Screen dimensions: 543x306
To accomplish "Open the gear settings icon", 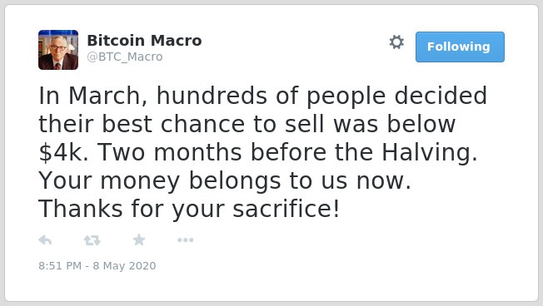I will [x=396, y=42].
